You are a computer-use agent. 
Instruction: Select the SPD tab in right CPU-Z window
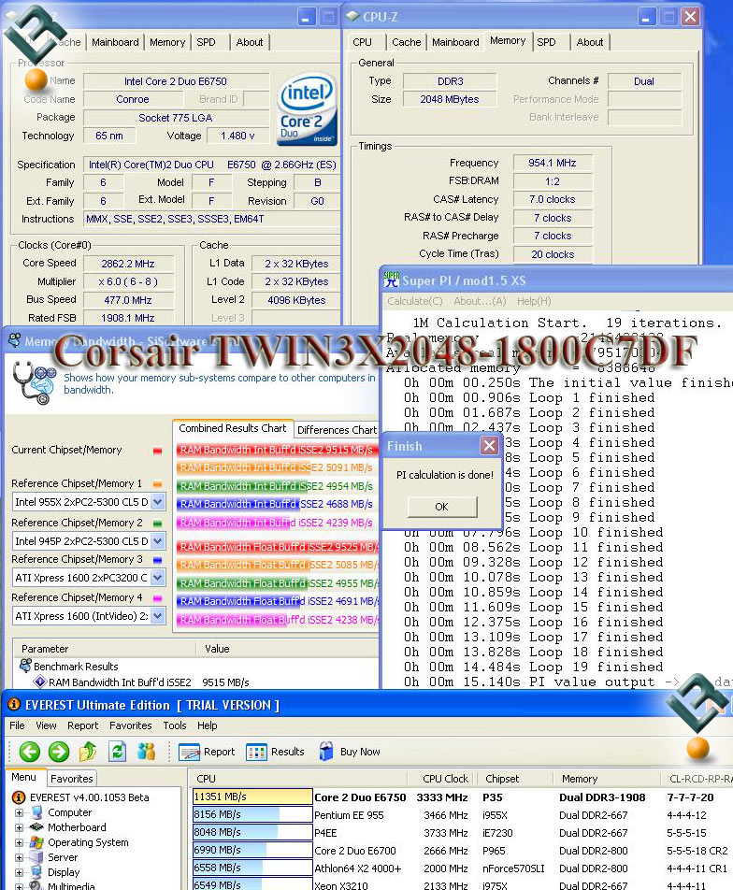click(546, 42)
